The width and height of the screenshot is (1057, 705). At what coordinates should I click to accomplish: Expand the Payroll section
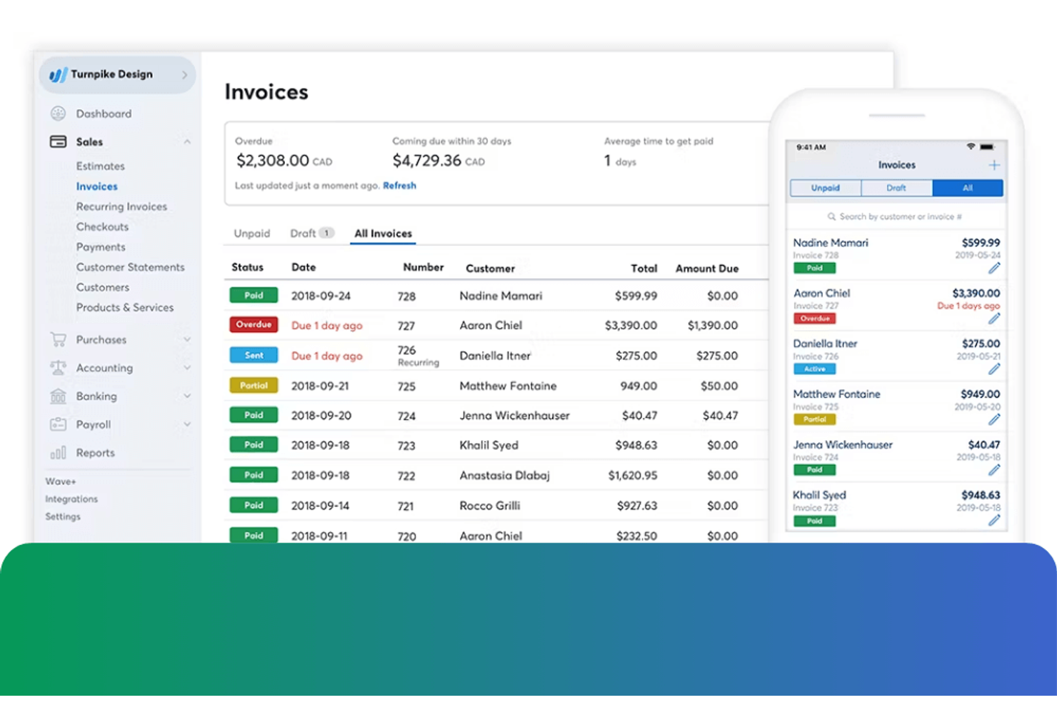click(187, 424)
